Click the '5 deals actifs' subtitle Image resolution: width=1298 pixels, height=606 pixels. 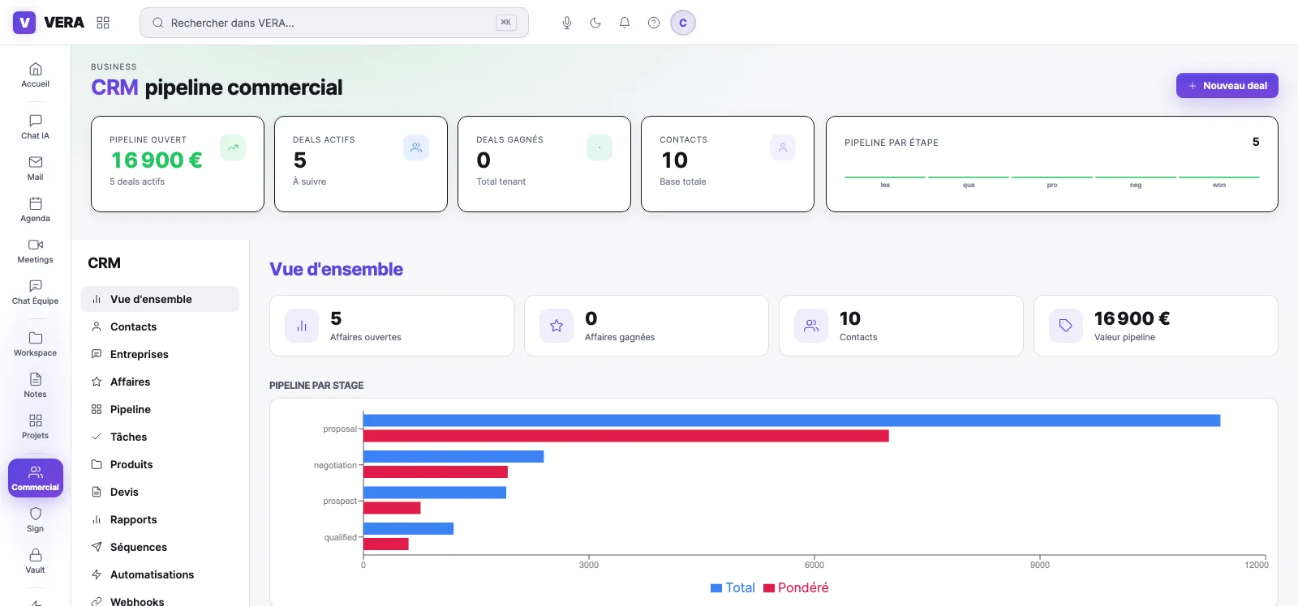(x=137, y=181)
